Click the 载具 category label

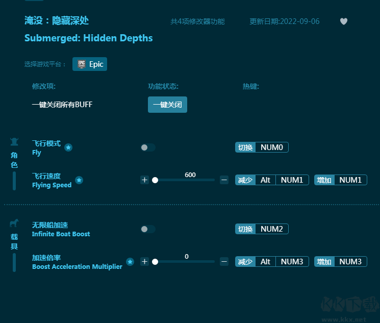coord(14,241)
